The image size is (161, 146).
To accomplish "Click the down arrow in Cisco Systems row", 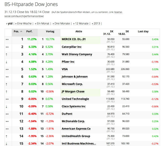I will pos(7,106).
